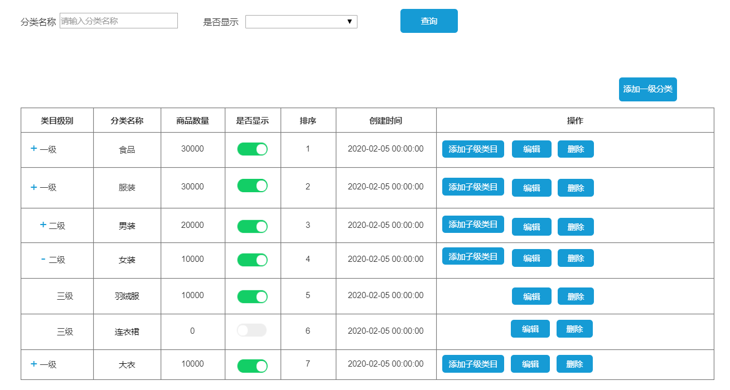Add child category under 男装
730x390 pixels.
click(x=473, y=224)
